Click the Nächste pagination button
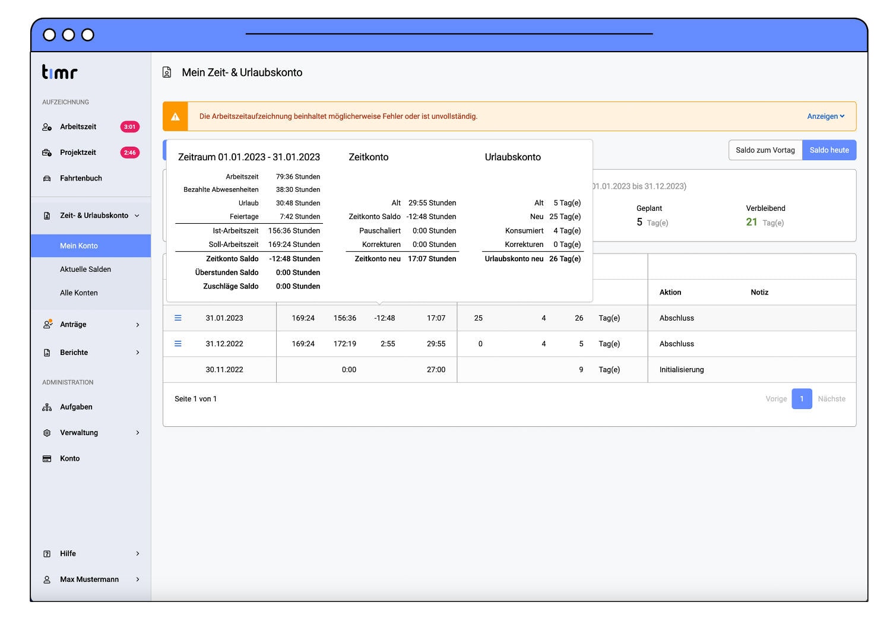The width and height of the screenshot is (890, 637). [831, 399]
